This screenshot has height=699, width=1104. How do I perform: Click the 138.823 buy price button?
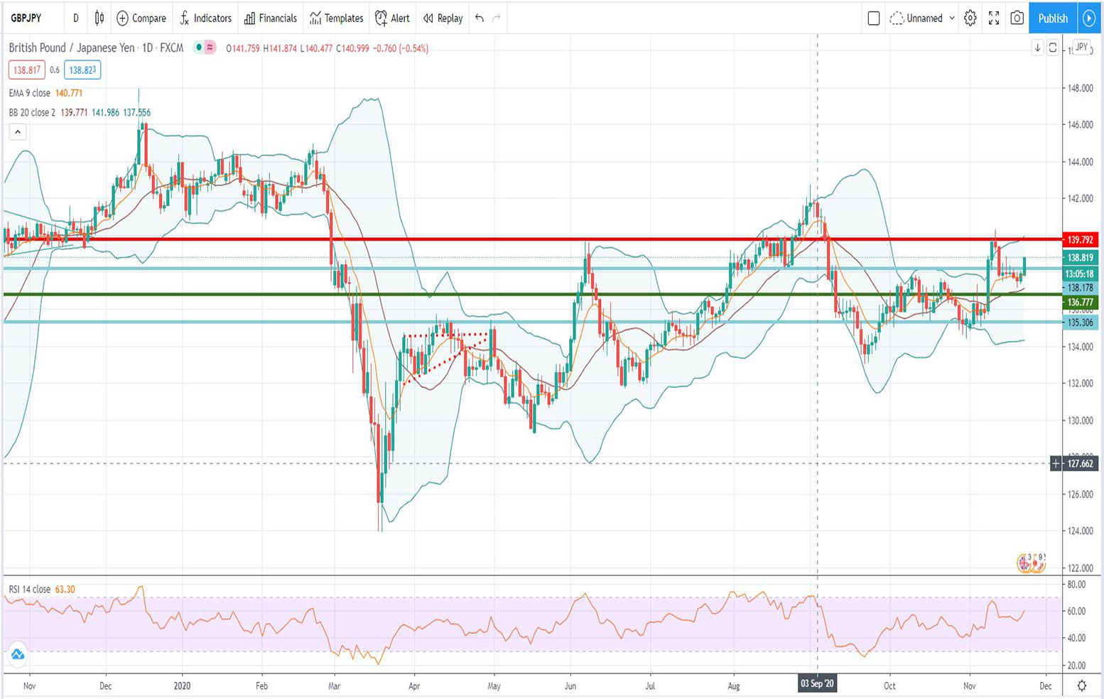point(80,70)
